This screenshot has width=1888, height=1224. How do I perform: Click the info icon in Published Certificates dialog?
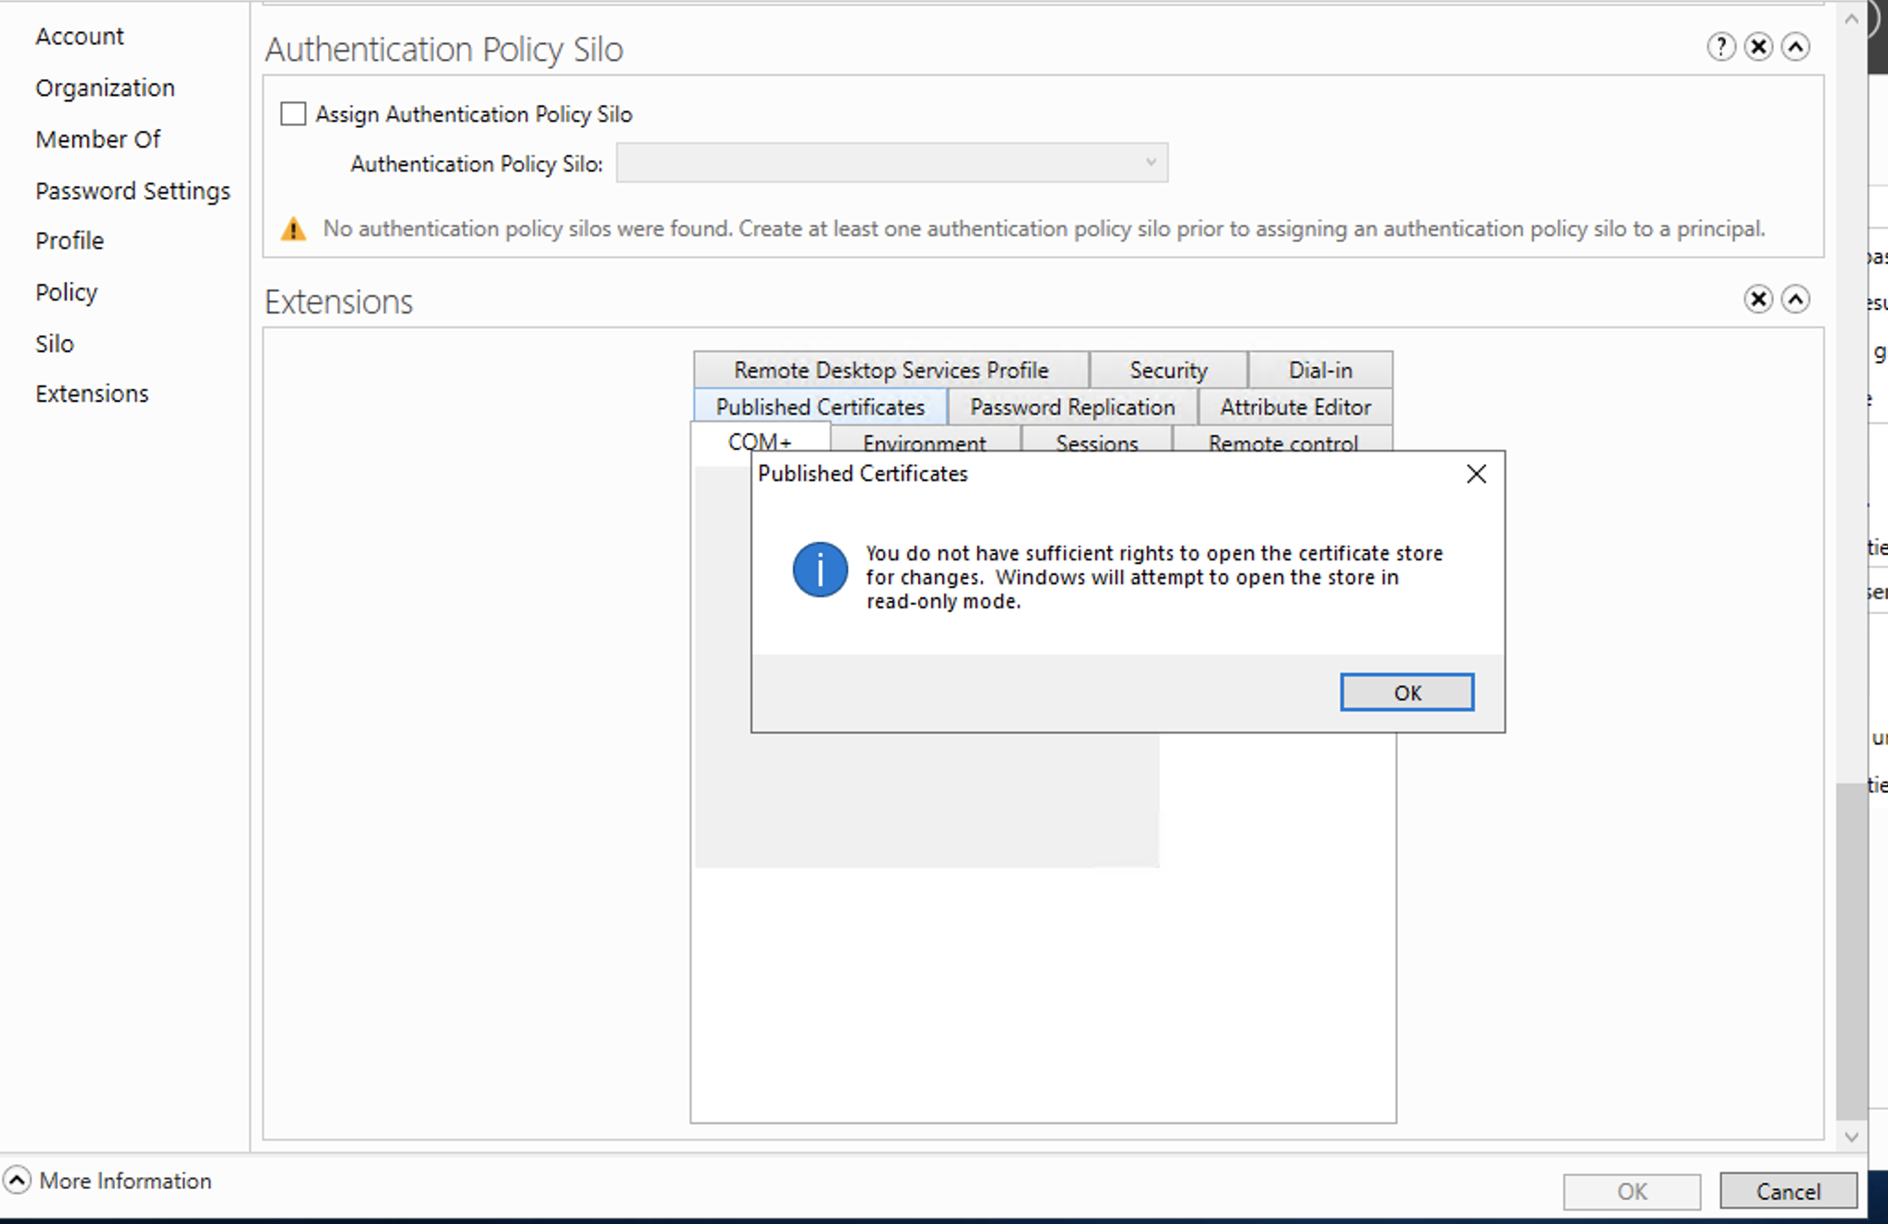819,570
